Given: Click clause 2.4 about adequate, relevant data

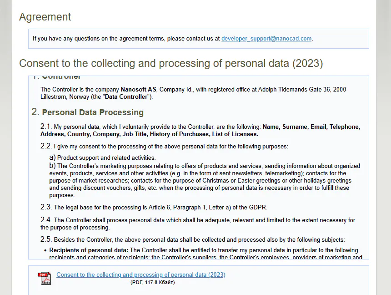Looking at the screenshot, I should click(x=198, y=224).
